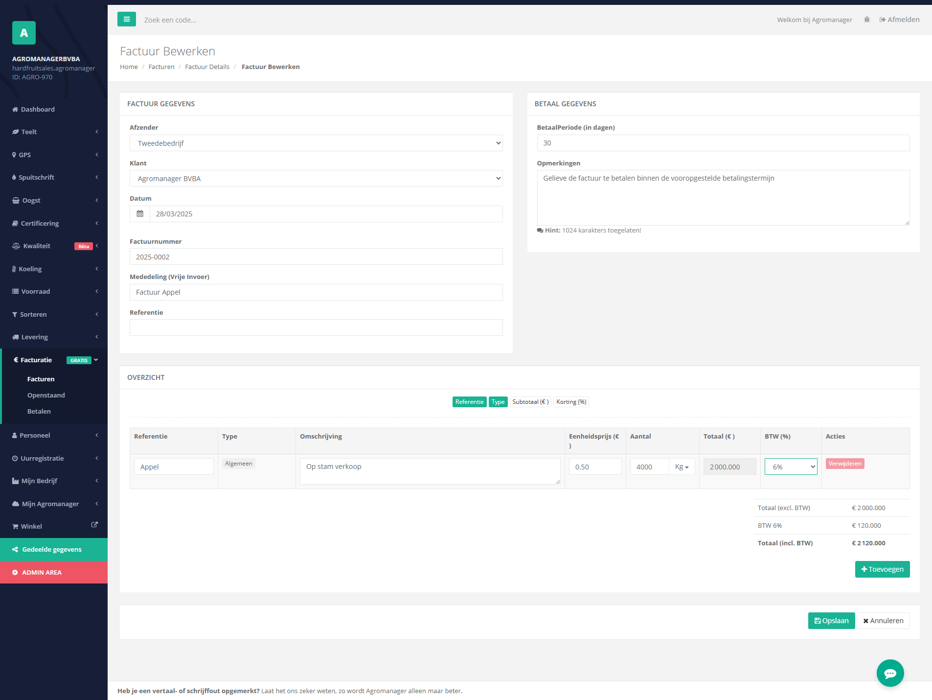Save the invoice with Opslaan

pyautogui.click(x=831, y=621)
